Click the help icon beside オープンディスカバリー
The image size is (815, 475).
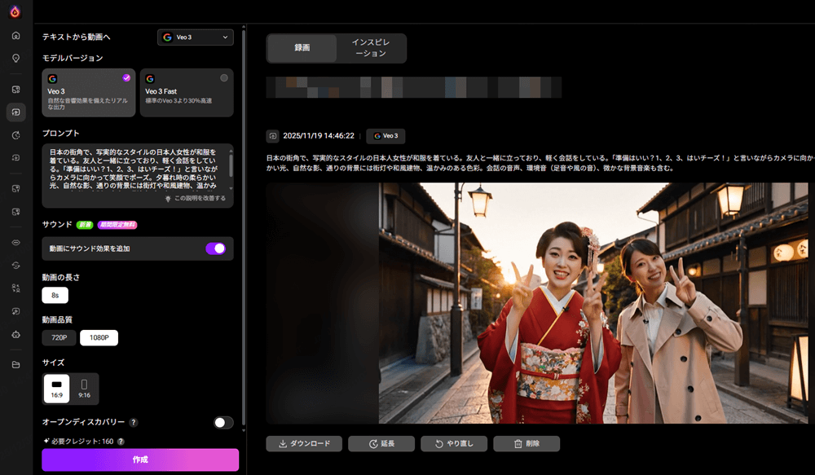(134, 423)
